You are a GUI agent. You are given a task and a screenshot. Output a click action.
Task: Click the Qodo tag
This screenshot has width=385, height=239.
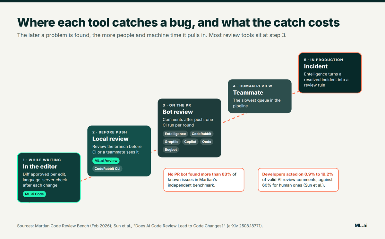(x=207, y=141)
